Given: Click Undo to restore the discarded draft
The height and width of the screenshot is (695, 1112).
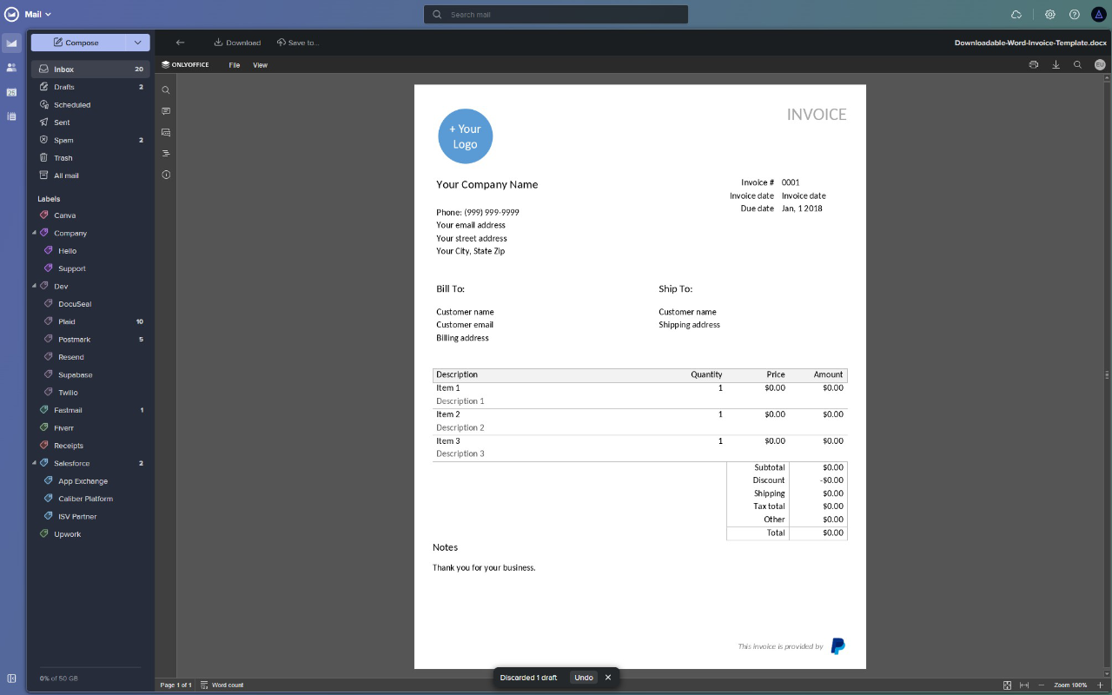Looking at the screenshot, I should pyautogui.click(x=583, y=677).
